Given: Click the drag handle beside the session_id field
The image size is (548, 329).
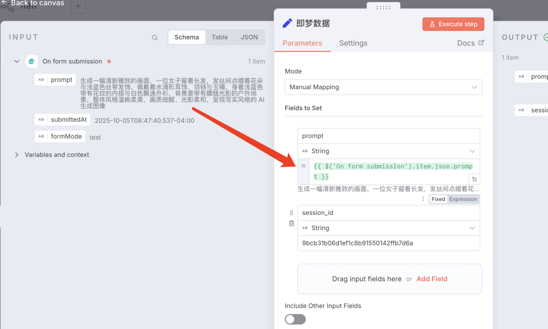Looking at the screenshot, I should point(291,213).
